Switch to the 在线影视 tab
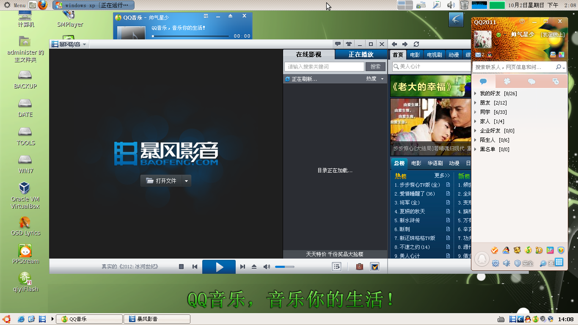Viewport: 578px width, 325px height. (x=308, y=55)
